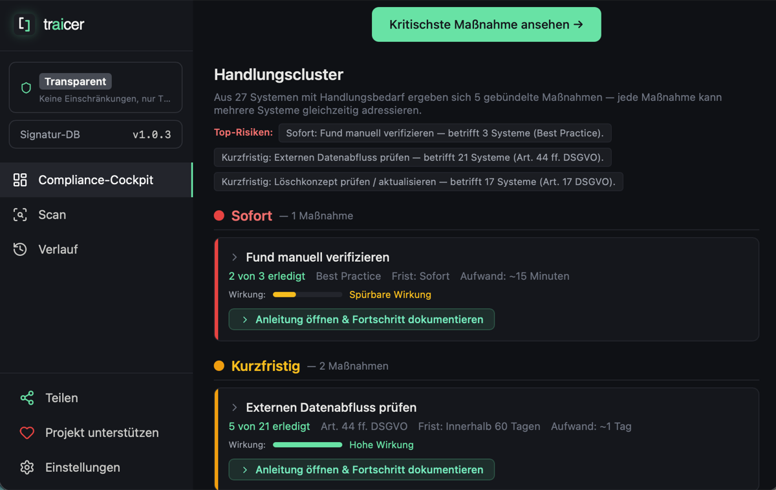Switch to the Compliance-Cockpit section
This screenshot has width=776, height=490.
[x=96, y=180]
